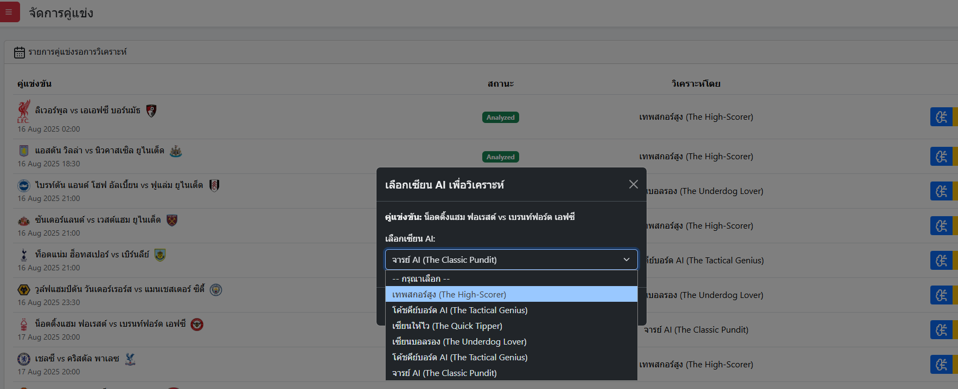Click the AI brain button in วูล์ฟแฮมป์ตัน row
The image size is (958, 389).
pos(941,295)
